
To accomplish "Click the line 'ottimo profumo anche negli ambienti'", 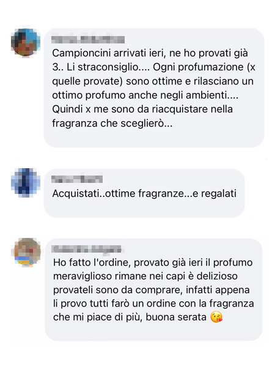I will tap(145, 95).
